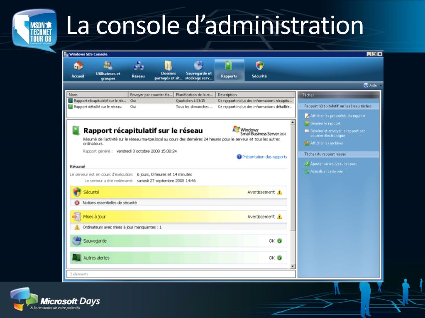
Task: Open Afficher les propriétés du rapport
Action: pyautogui.click(x=338, y=116)
